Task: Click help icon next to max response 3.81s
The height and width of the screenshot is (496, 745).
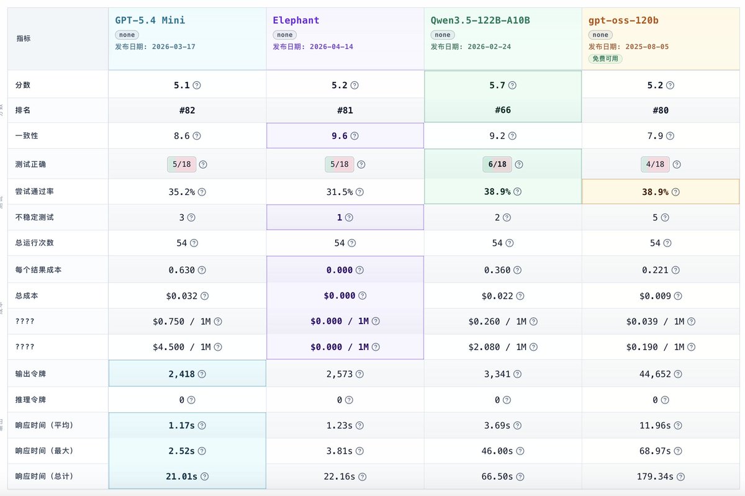Action: [359, 451]
